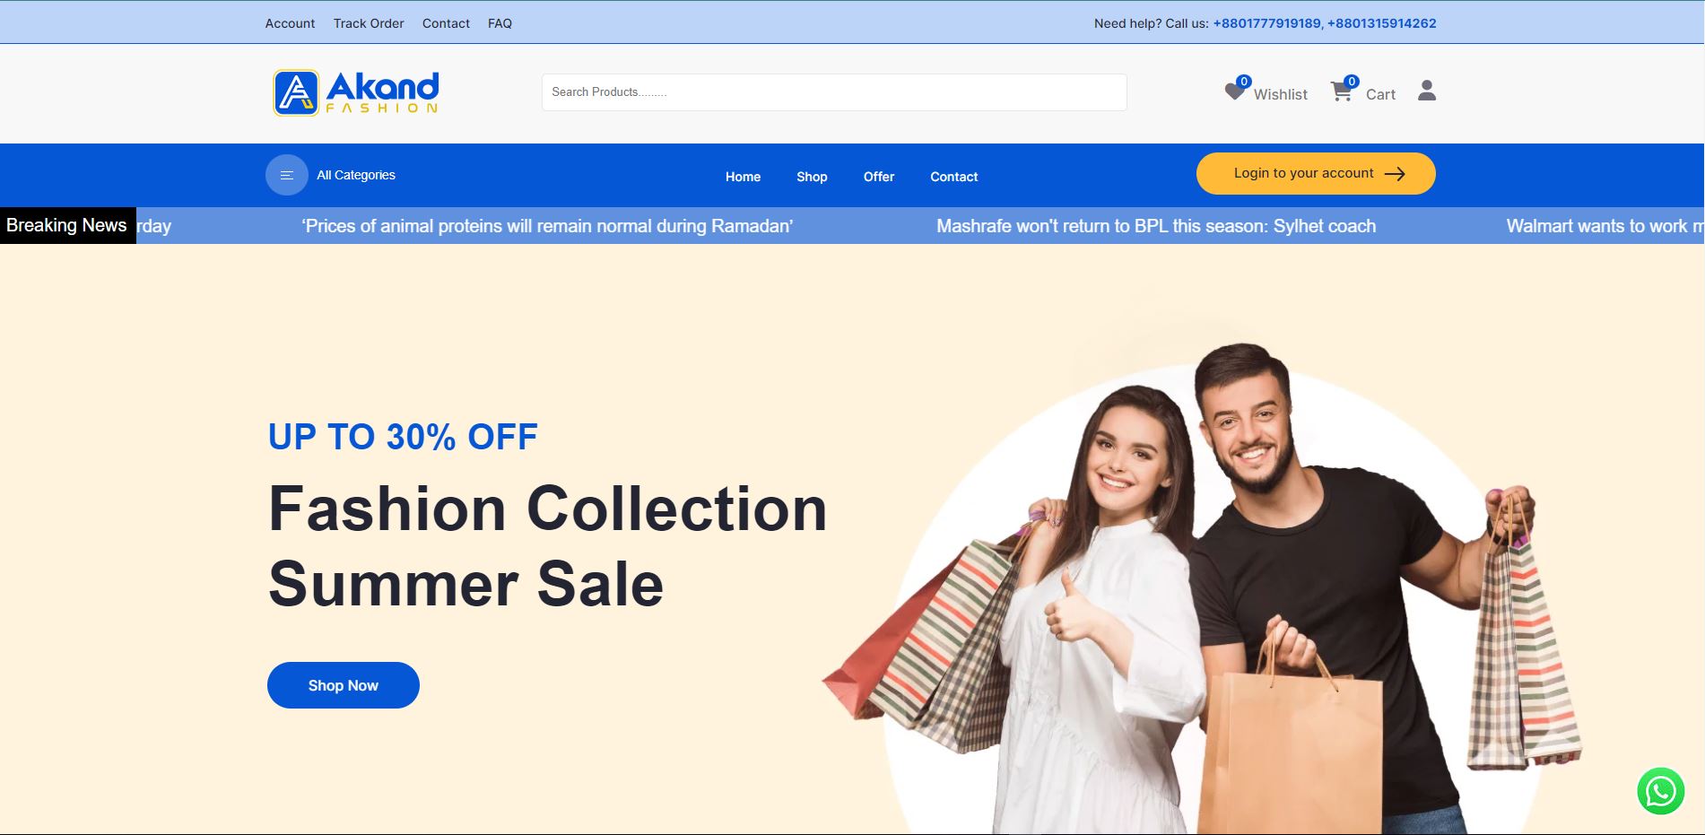Select the Offer navigation link
This screenshot has height=835, width=1705.
click(x=879, y=177)
